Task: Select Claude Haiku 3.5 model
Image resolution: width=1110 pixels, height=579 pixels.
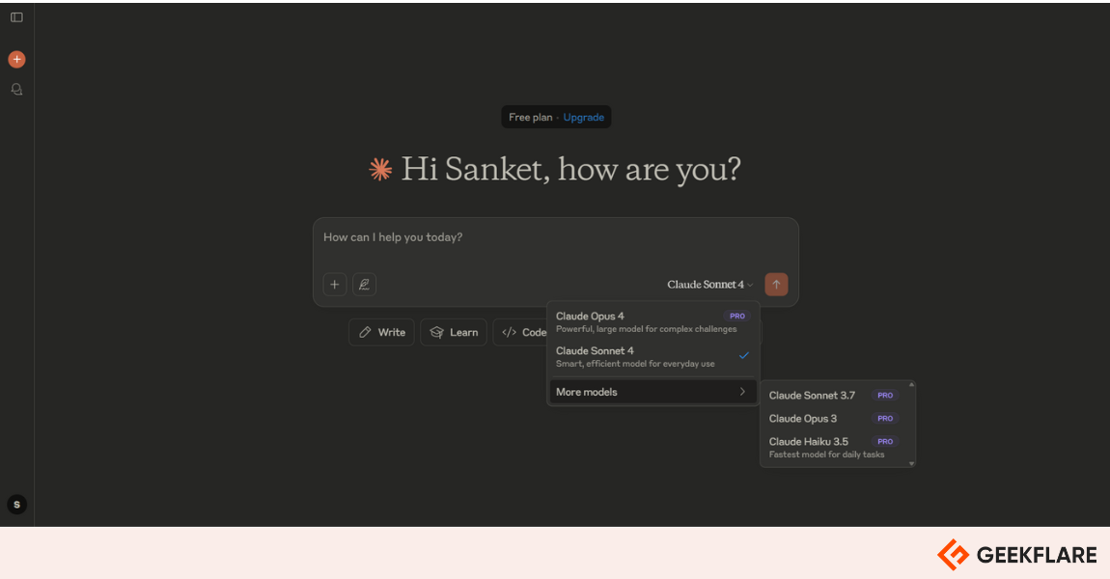Action: 833,448
